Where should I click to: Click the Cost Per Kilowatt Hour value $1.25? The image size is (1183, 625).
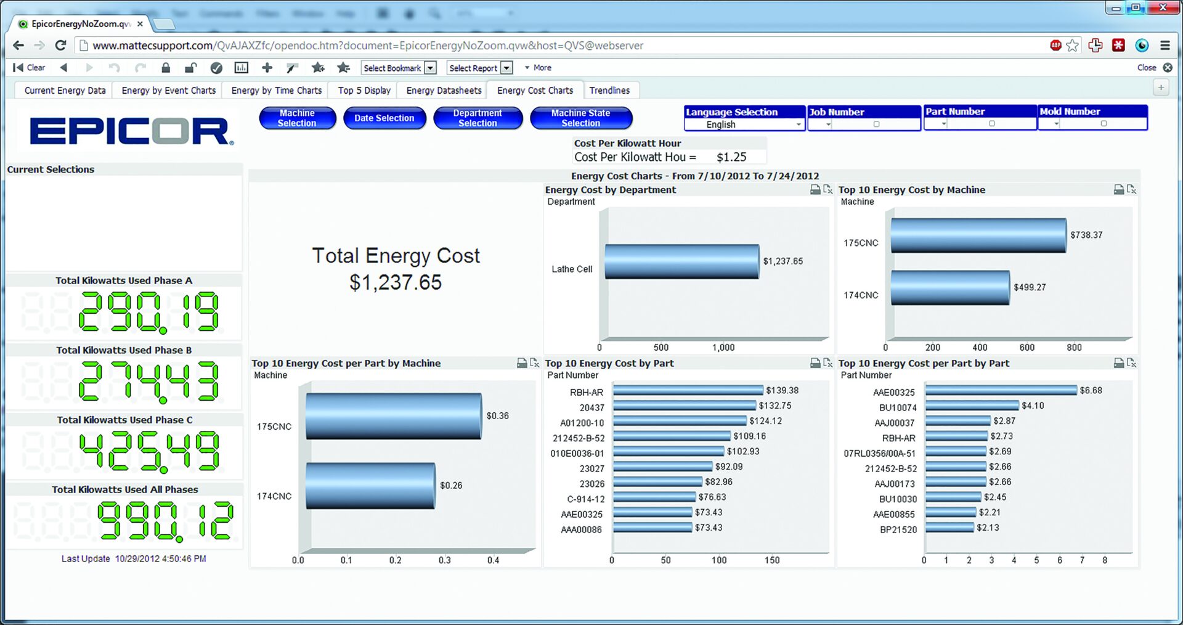731,157
